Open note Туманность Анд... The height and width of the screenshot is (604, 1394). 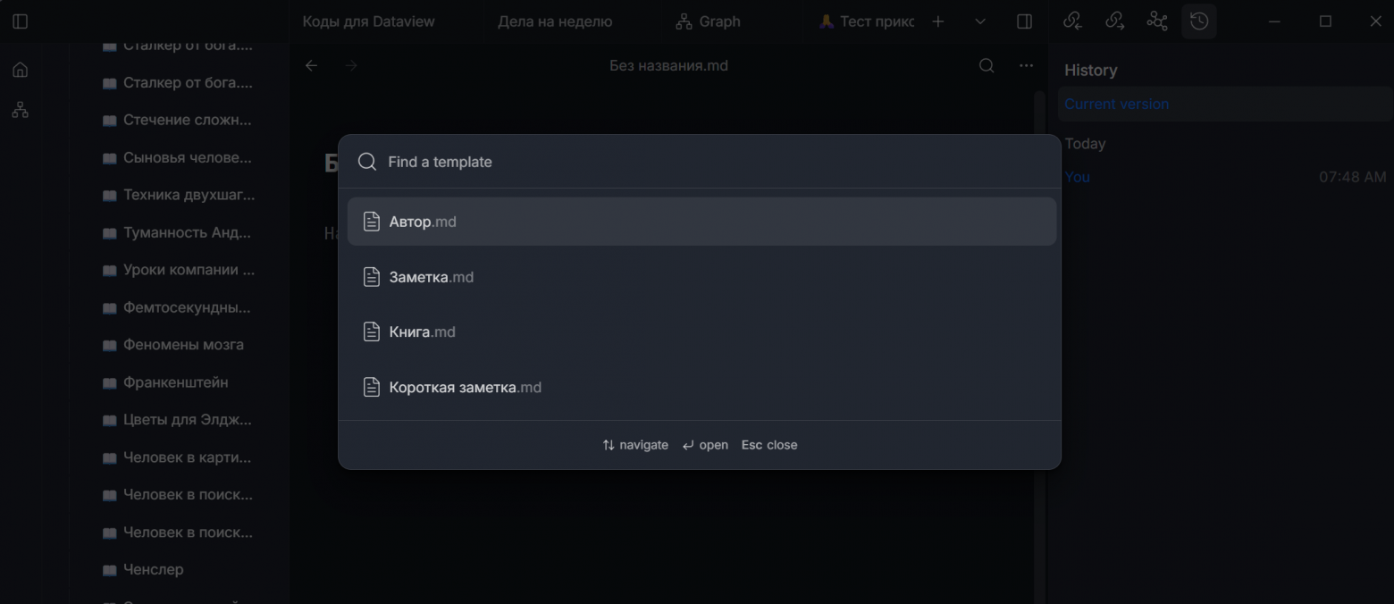[188, 232]
